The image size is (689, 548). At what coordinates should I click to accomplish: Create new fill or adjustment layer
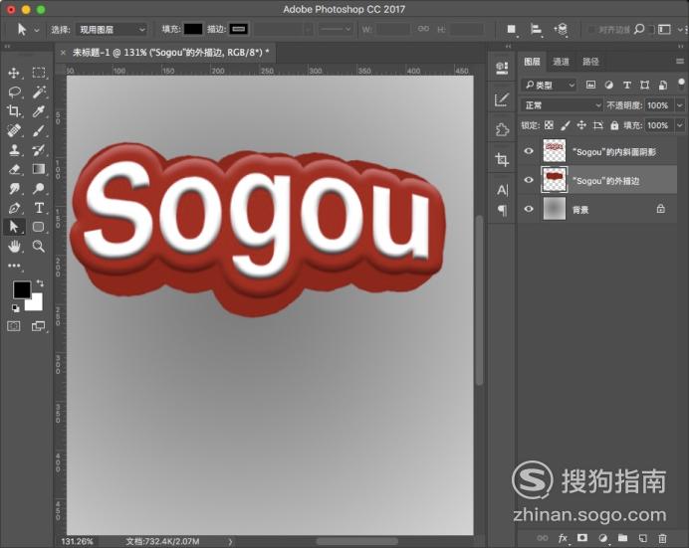point(603,538)
